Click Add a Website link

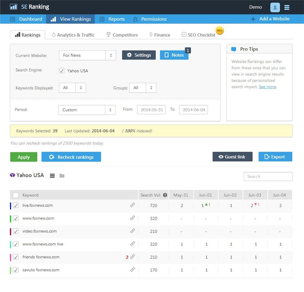tap(275, 19)
